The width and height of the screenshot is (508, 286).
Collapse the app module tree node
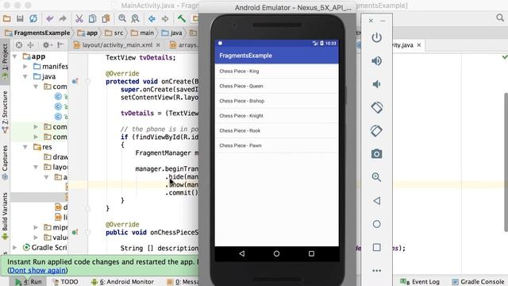click(x=14, y=56)
